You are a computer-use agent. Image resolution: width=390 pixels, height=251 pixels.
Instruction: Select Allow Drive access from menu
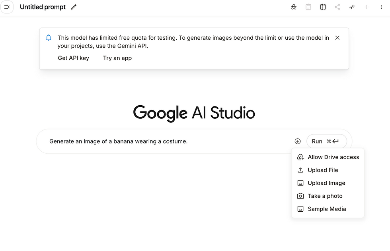(328, 157)
